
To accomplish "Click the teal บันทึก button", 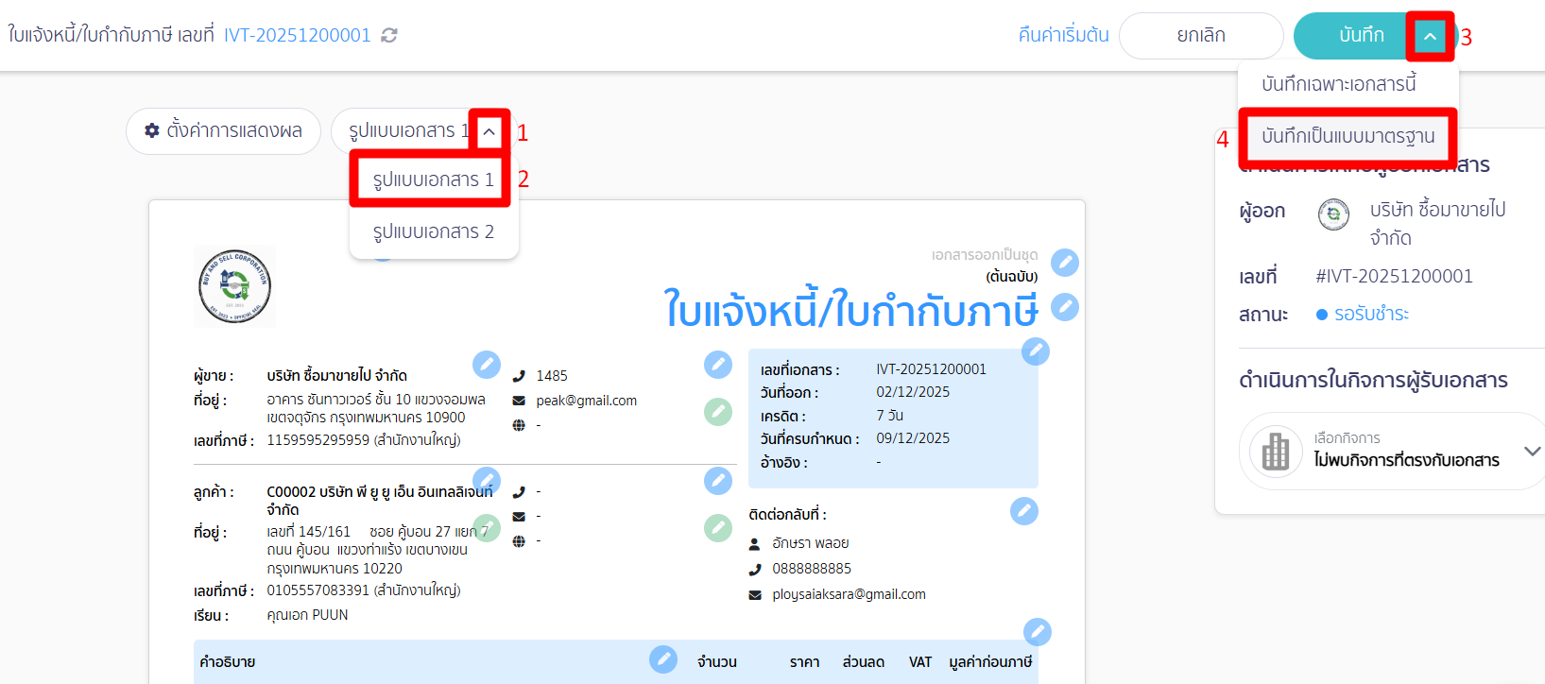I will (x=1361, y=36).
